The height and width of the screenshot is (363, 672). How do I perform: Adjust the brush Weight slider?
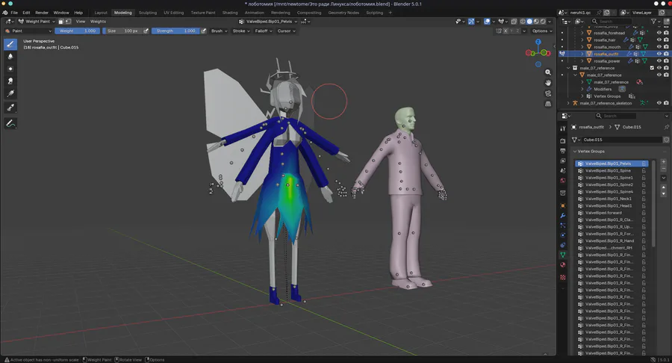[78, 31]
